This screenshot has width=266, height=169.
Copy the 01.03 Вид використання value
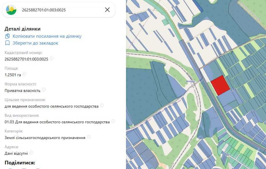(x=113, y=121)
